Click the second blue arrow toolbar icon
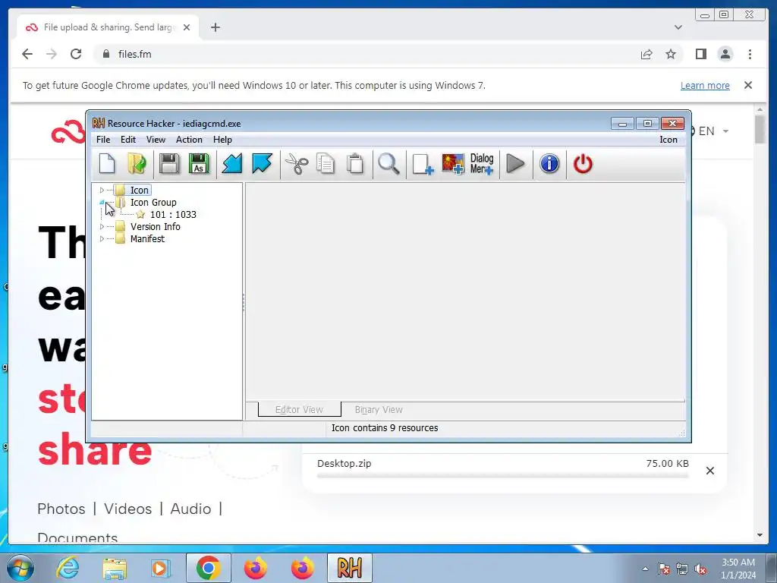Screen dimensions: 777x583 (262, 164)
